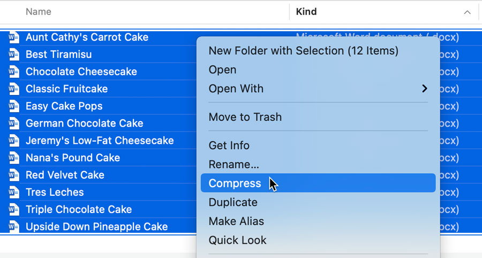Click the Tres Leches file icon
The image size is (482, 258).
[x=14, y=192]
